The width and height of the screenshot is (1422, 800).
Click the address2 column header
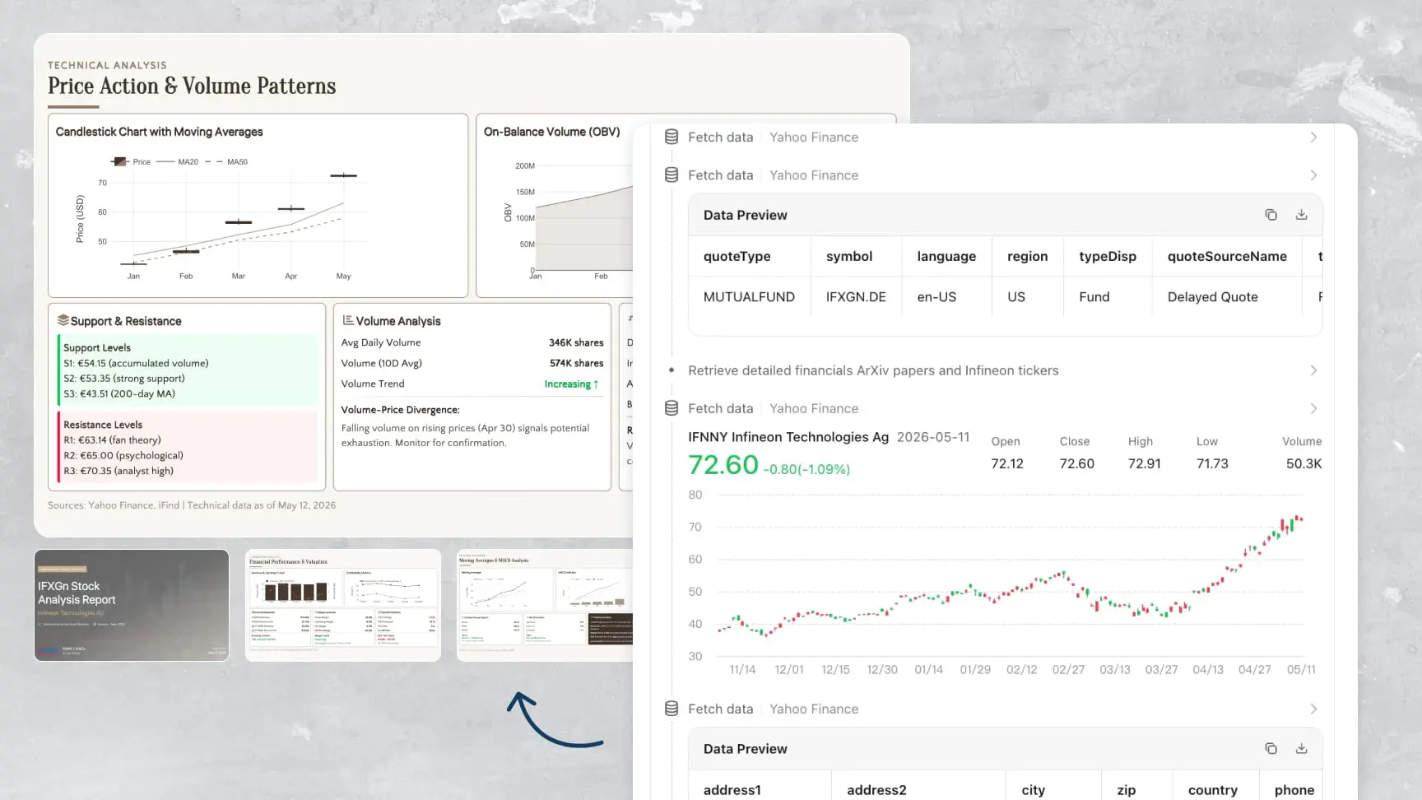click(x=876, y=790)
